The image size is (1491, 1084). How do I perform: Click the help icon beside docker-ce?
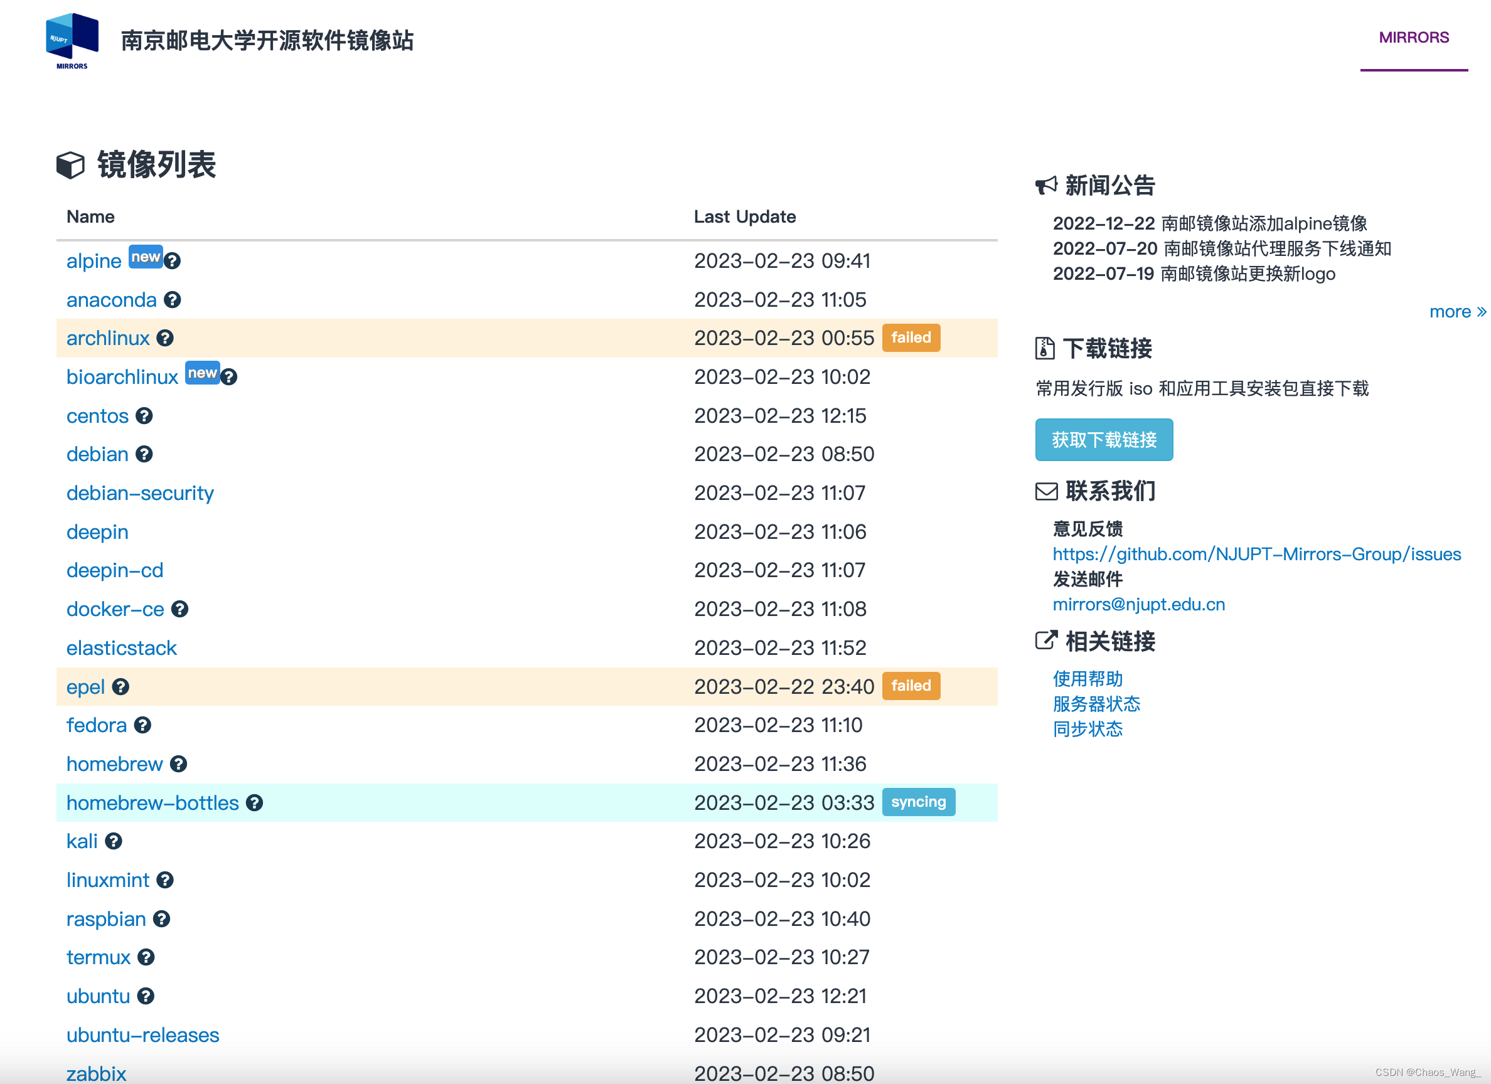(180, 609)
